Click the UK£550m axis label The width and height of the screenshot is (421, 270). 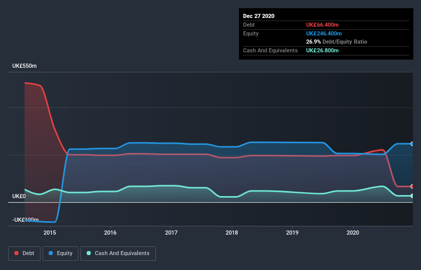click(x=25, y=66)
